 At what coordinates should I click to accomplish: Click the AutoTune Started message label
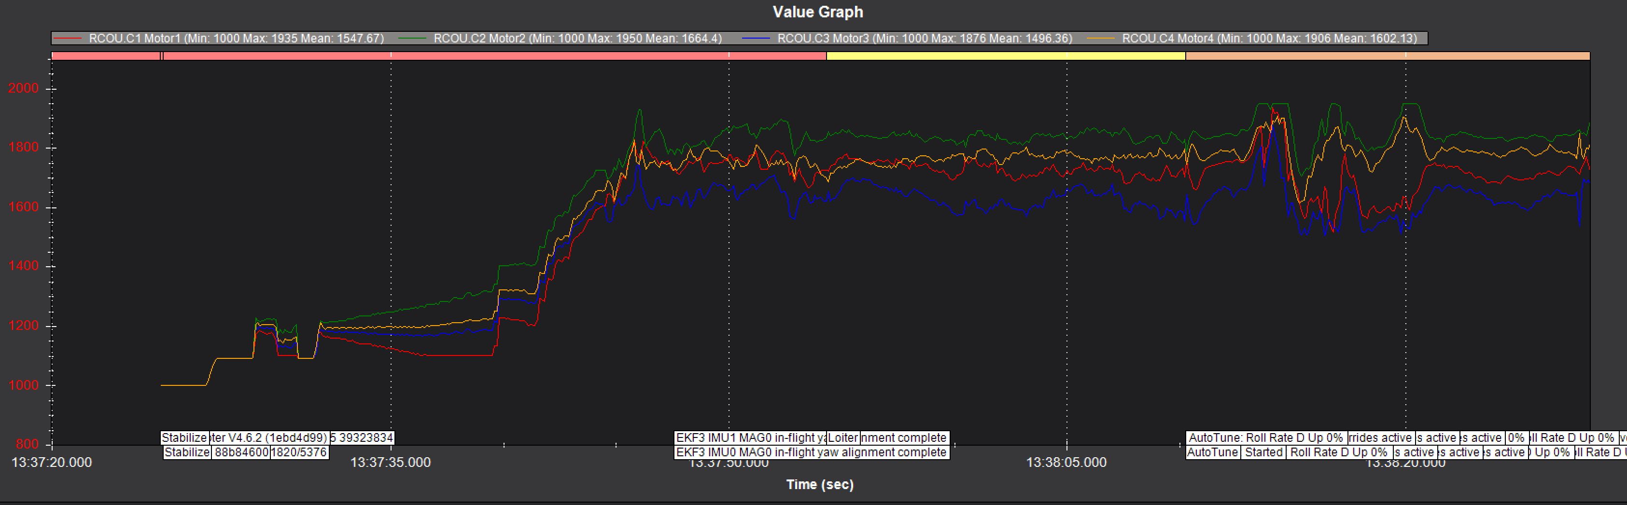coord(1264,452)
